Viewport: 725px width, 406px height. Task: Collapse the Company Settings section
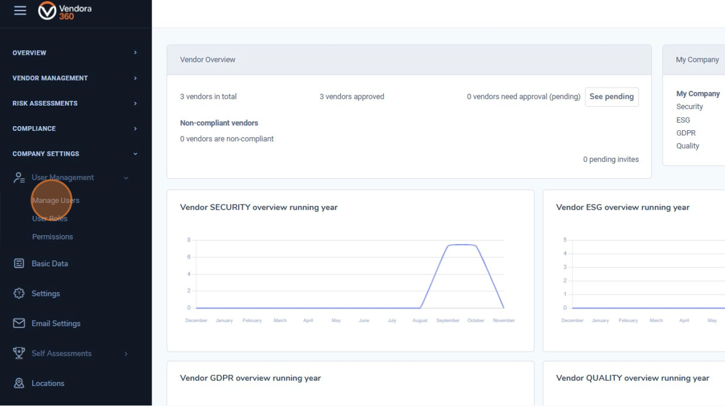point(135,154)
